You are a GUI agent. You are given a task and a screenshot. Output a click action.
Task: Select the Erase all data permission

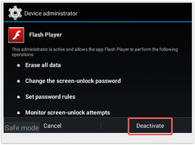[x=43, y=65]
